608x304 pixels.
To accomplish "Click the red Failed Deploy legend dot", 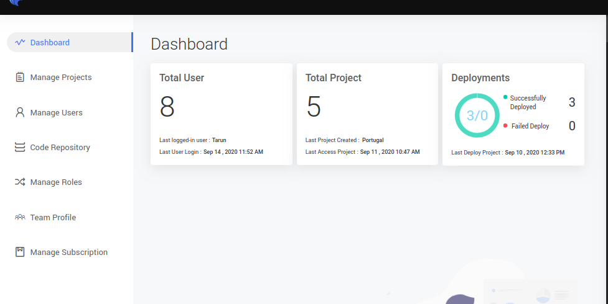I will [x=505, y=126].
